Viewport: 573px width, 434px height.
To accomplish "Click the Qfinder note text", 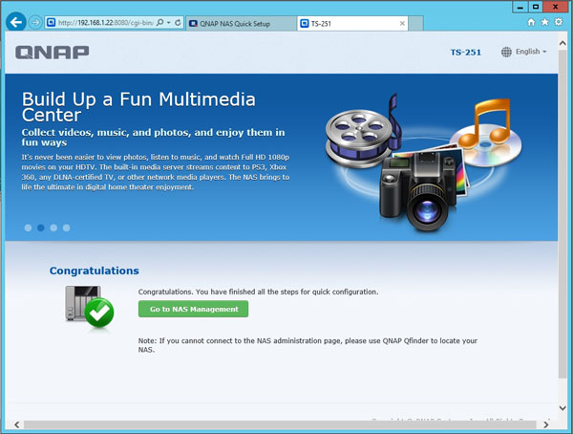I will click(308, 345).
